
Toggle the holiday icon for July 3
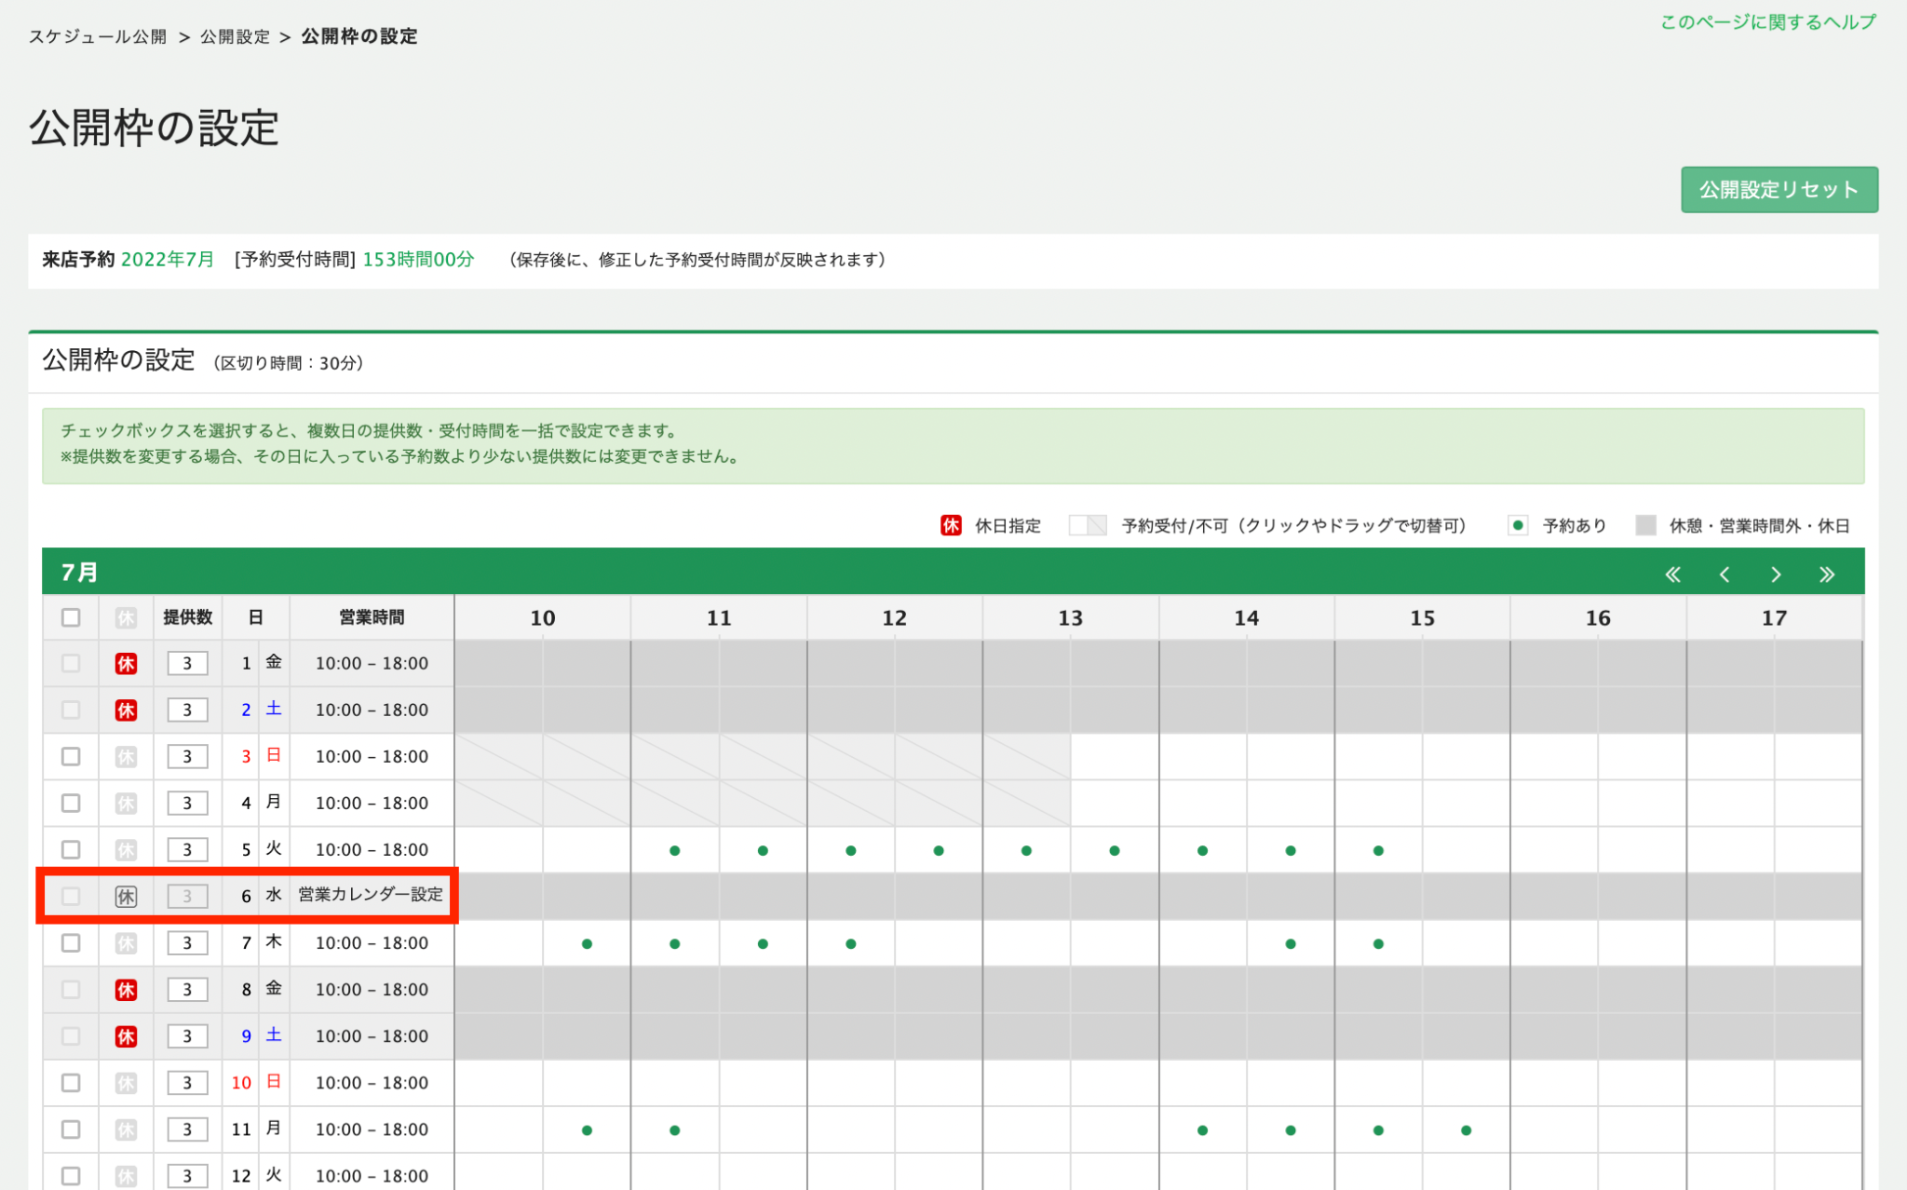126,757
